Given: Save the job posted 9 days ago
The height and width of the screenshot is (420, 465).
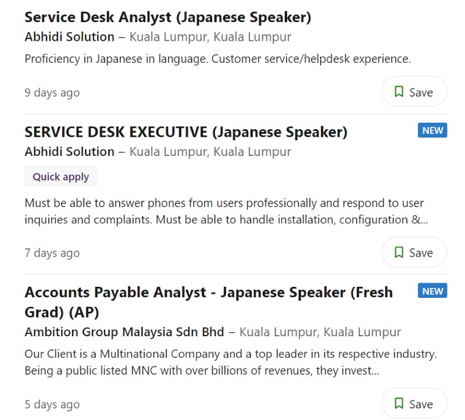Looking at the screenshot, I should [x=414, y=92].
